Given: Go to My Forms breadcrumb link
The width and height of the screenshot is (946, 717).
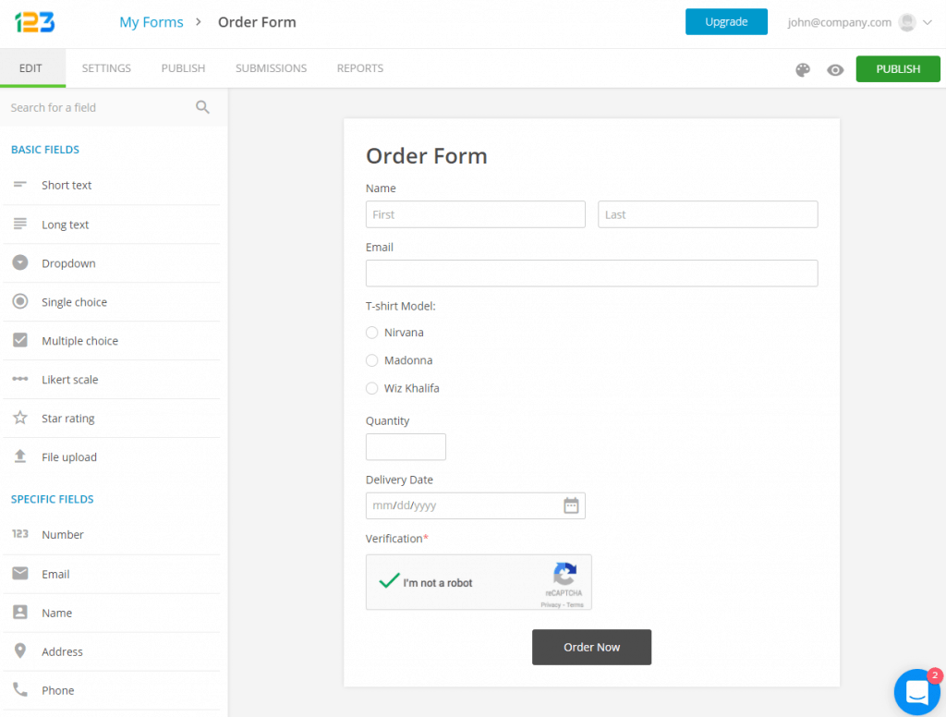Looking at the screenshot, I should point(151,22).
